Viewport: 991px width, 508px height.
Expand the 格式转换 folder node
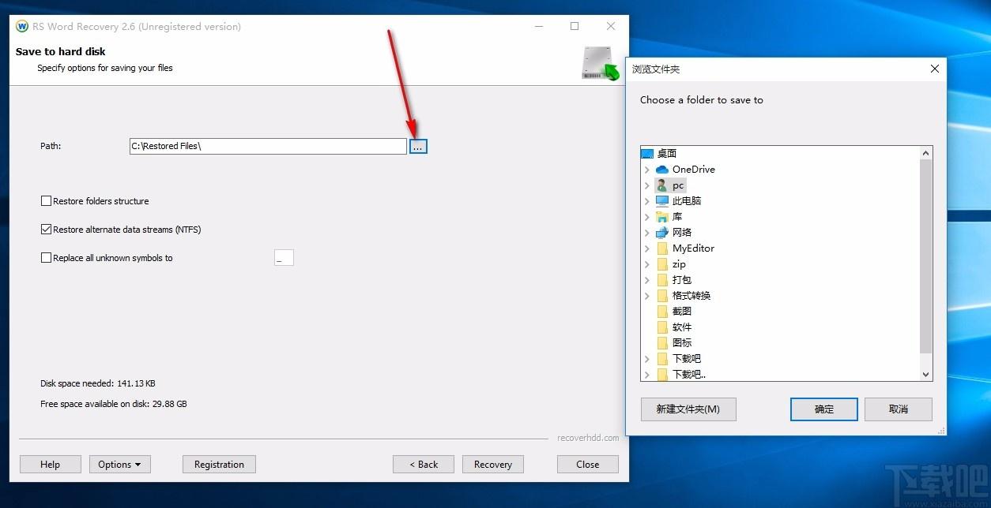(647, 296)
